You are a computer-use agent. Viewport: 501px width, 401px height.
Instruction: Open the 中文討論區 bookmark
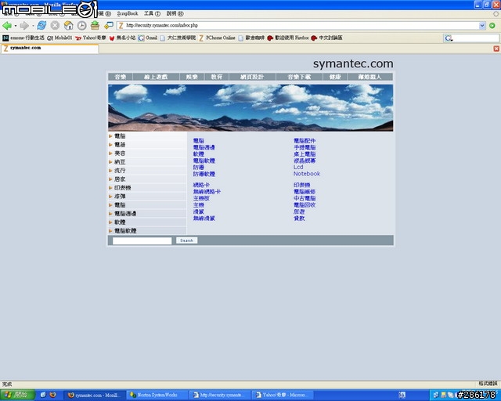click(327, 38)
